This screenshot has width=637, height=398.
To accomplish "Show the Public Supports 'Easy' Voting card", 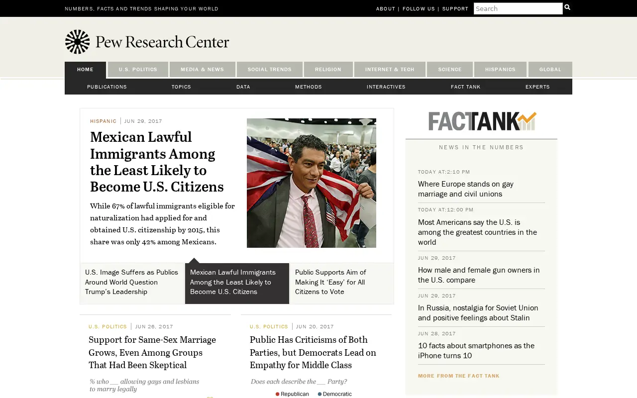I will click(x=342, y=283).
